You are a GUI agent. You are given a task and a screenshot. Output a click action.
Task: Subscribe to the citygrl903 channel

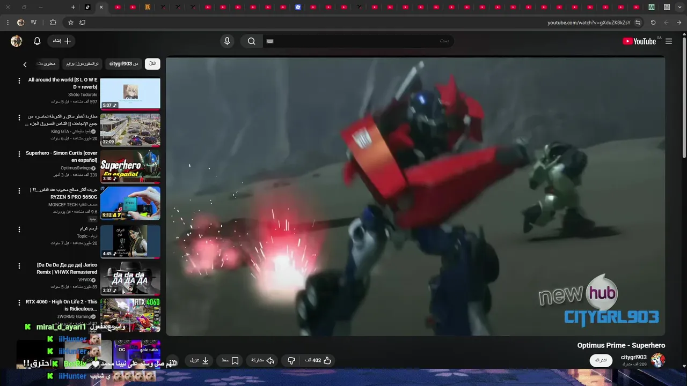601,360
